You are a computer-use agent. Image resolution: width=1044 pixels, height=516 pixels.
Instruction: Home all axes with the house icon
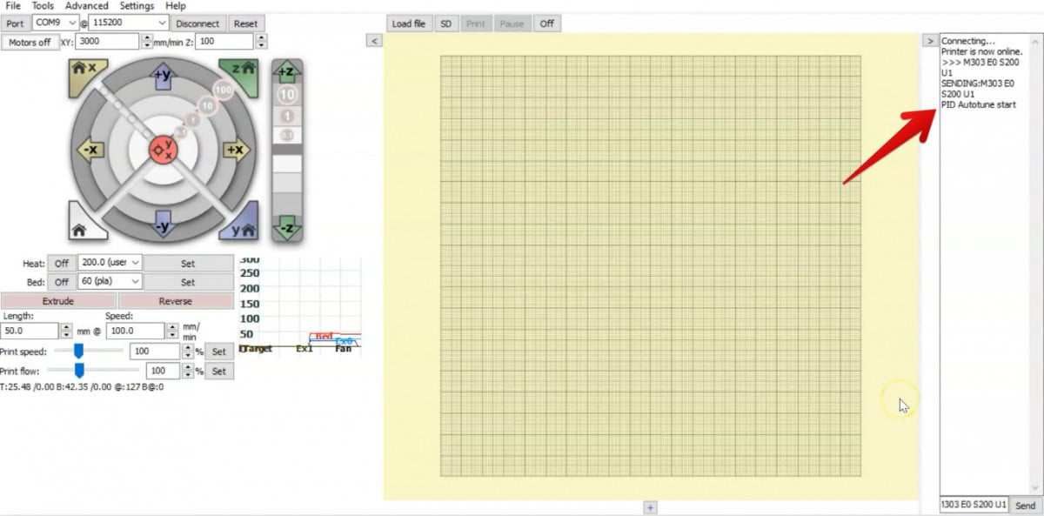click(80, 228)
